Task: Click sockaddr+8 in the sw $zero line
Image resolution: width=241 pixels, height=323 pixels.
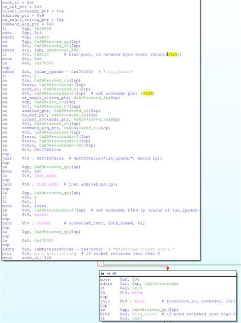Action: (67, 141)
